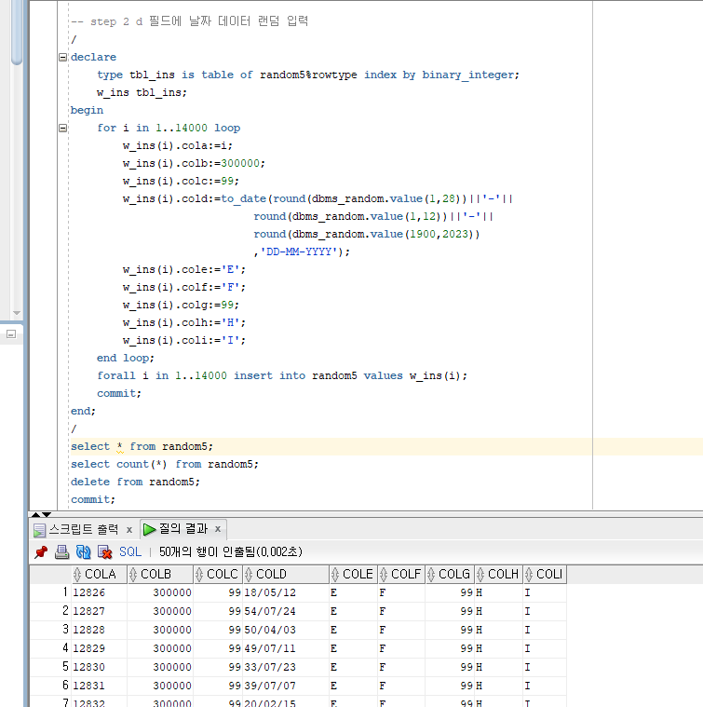This screenshot has width=703, height=707.
Task: Sort by COLC column header
Action: click(x=218, y=574)
